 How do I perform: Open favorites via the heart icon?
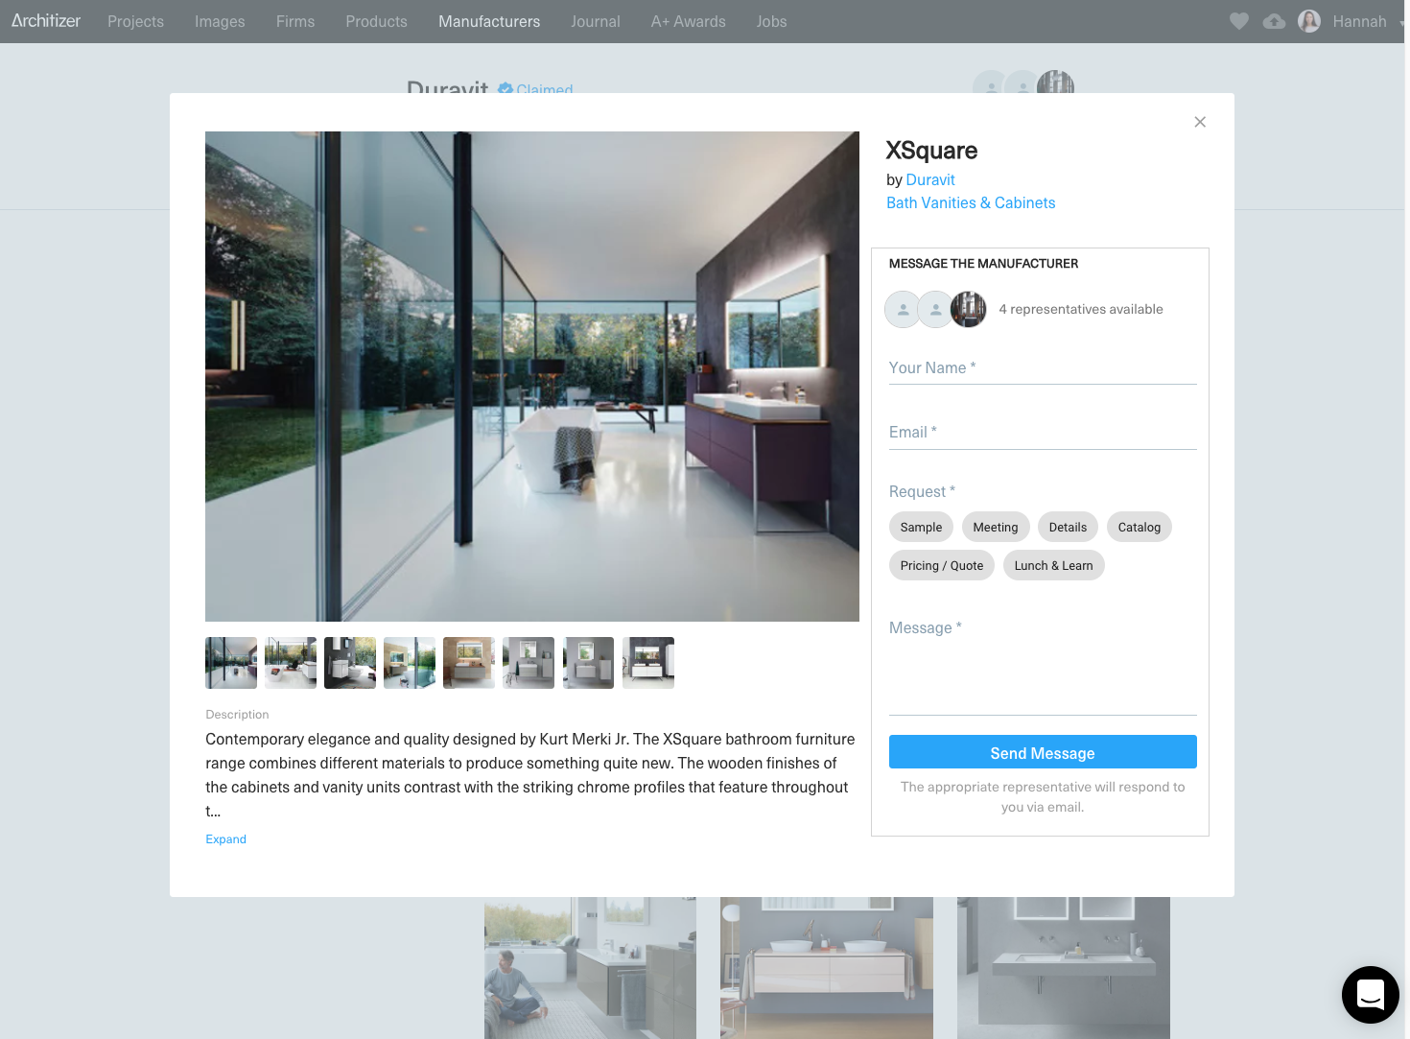(x=1239, y=21)
